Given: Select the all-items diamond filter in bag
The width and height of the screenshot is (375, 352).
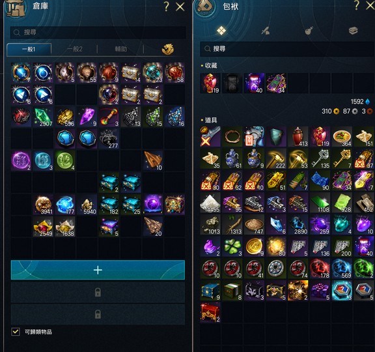Looking at the screenshot, I should coord(221,31).
